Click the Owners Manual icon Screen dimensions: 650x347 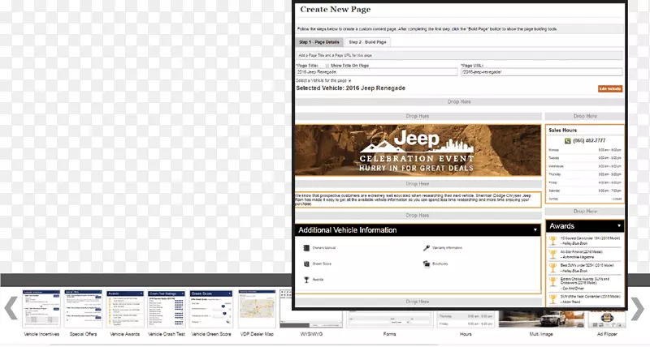point(306,248)
